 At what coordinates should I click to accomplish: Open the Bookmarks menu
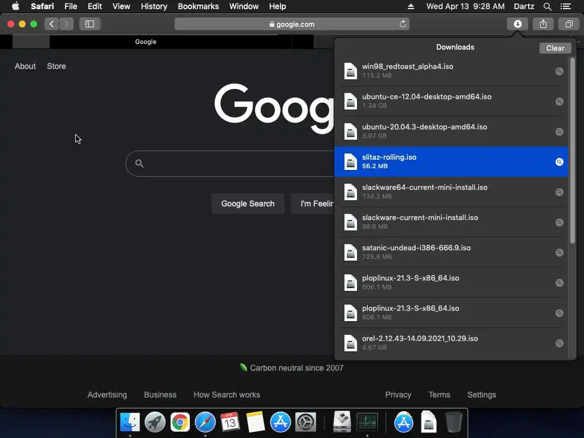point(198,6)
